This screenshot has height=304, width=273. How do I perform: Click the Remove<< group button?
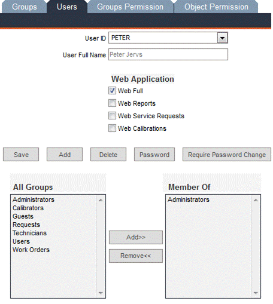click(x=136, y=256)
